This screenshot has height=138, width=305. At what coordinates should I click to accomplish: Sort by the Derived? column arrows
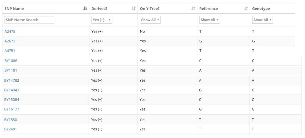tap(133, 8)
